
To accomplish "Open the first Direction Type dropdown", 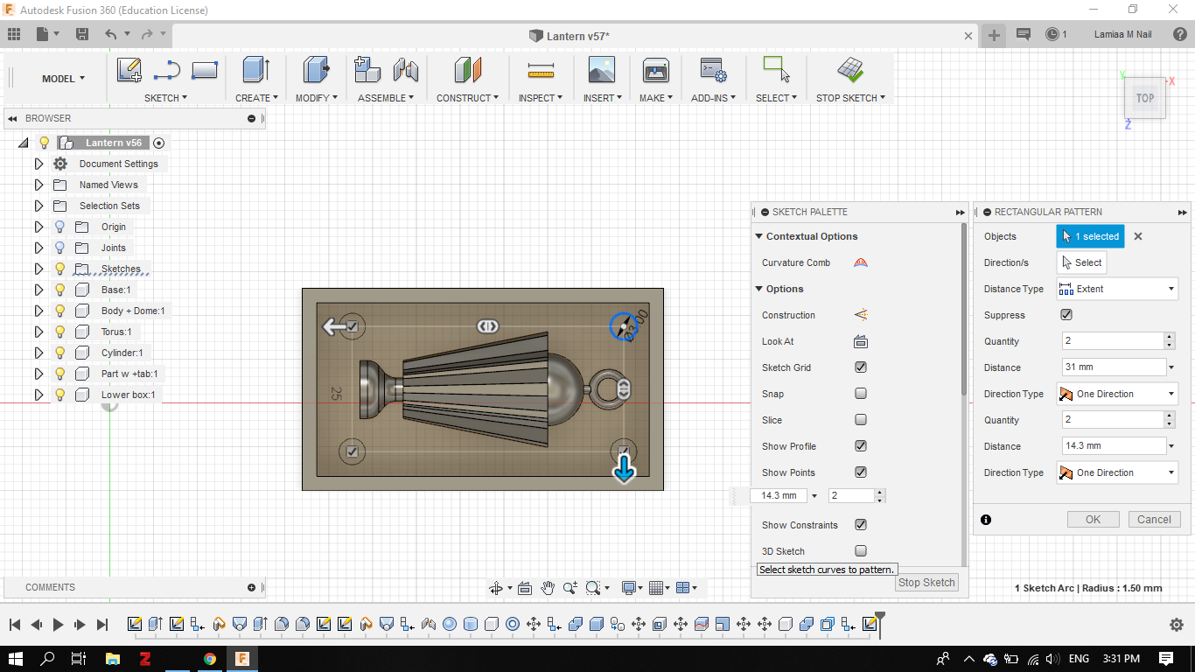I will coord(1117,394).
